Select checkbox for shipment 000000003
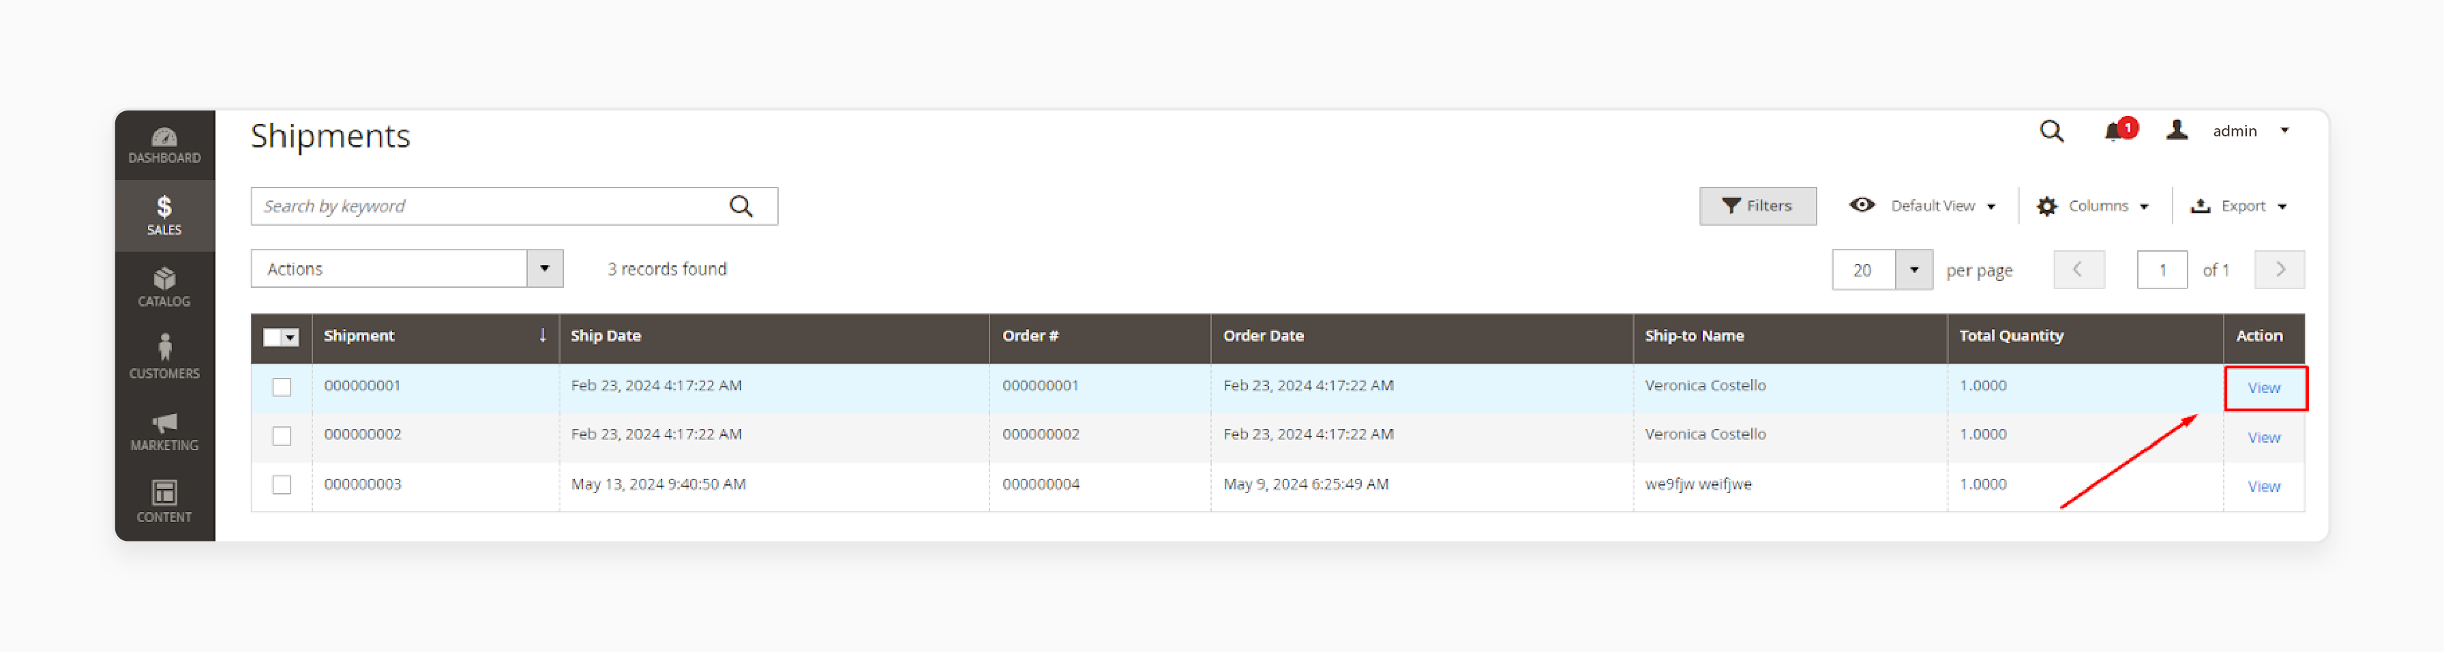Screen dimensions: 2444x652 pos(282,485)
